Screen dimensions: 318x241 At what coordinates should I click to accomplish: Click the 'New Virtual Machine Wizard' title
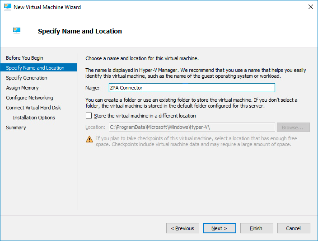(47, 7)
